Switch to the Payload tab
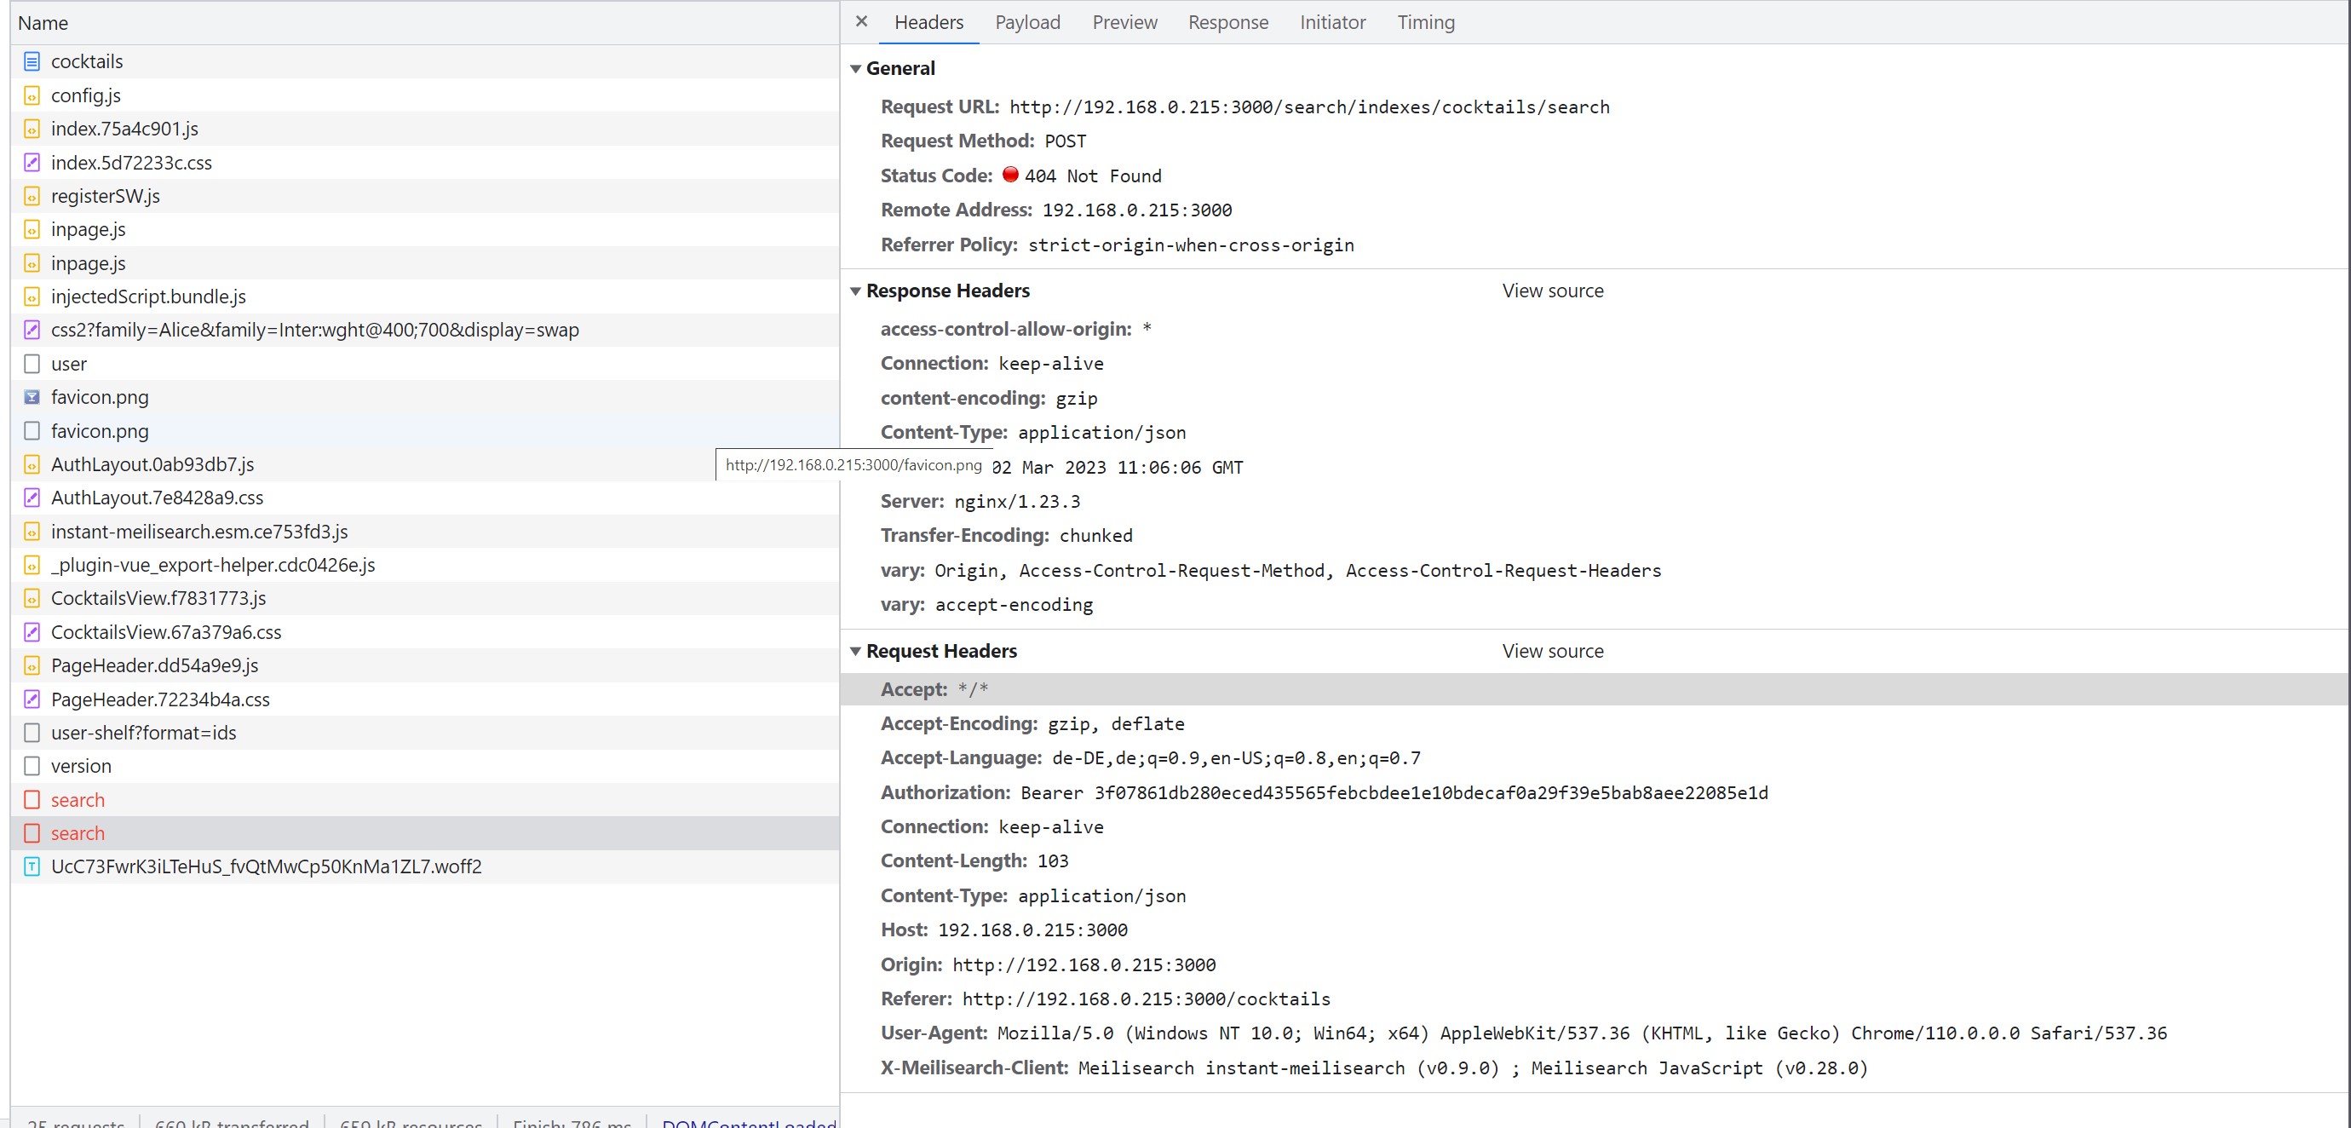2351x1128 pixels. (1026, 22)
